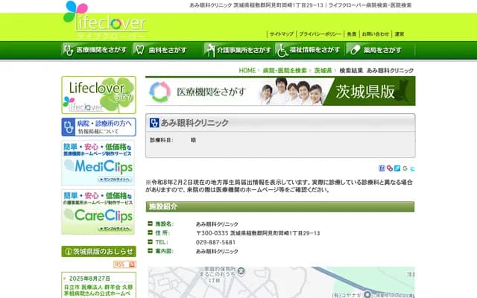Click the Hatena bookmark share icon
The width and height of the screenshot is (477, 298).
pos(382,168)
